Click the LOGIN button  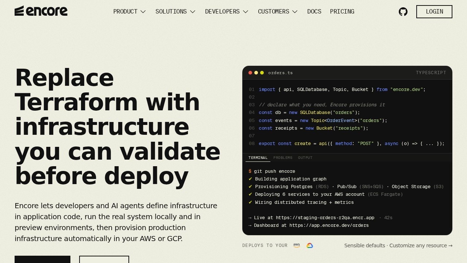coord(434,12)
